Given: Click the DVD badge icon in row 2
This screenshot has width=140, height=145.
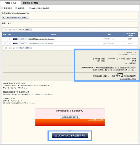Looking at the screenshot, I should (x=15, y=43).
